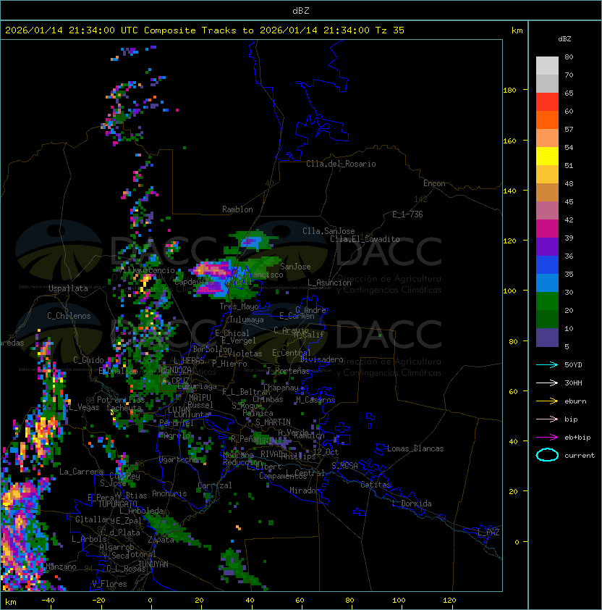Click the Clla.del_Rosario map label
The width and height of the screenshot is (602, 610).
pos(341,164)
